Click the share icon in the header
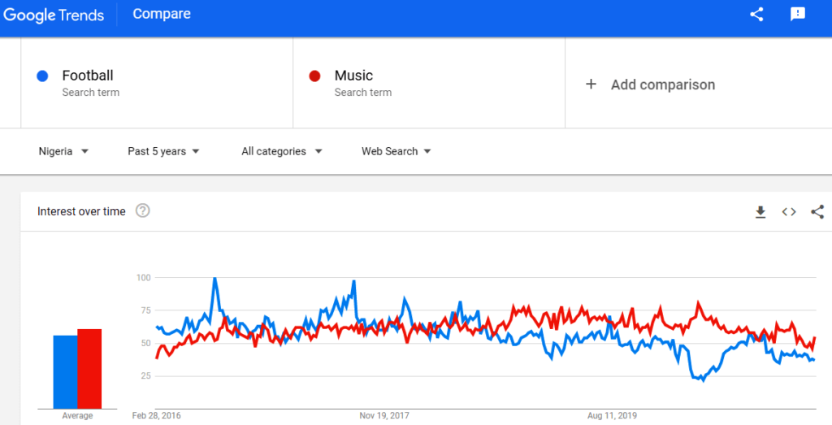This screenshot has height=425, width=832. coord(756,14)
